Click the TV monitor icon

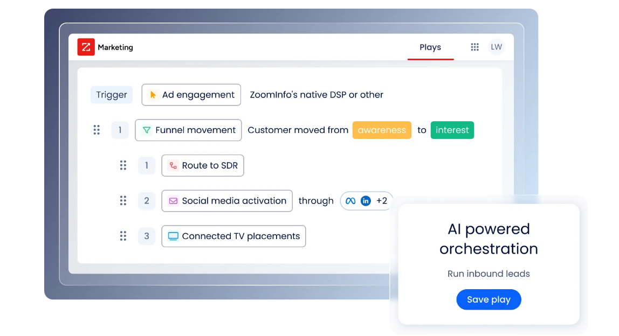click(x=173, y=236)
